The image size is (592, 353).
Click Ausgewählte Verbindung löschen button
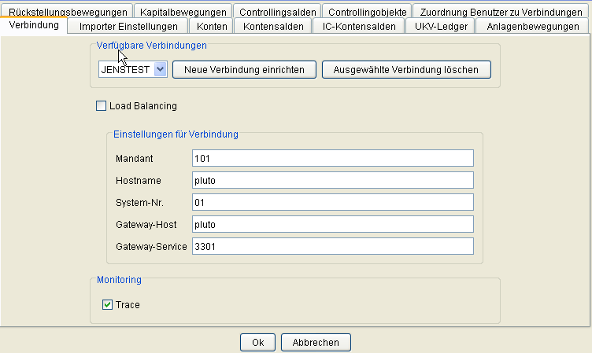pyautogui.click(x=406, y=70)
